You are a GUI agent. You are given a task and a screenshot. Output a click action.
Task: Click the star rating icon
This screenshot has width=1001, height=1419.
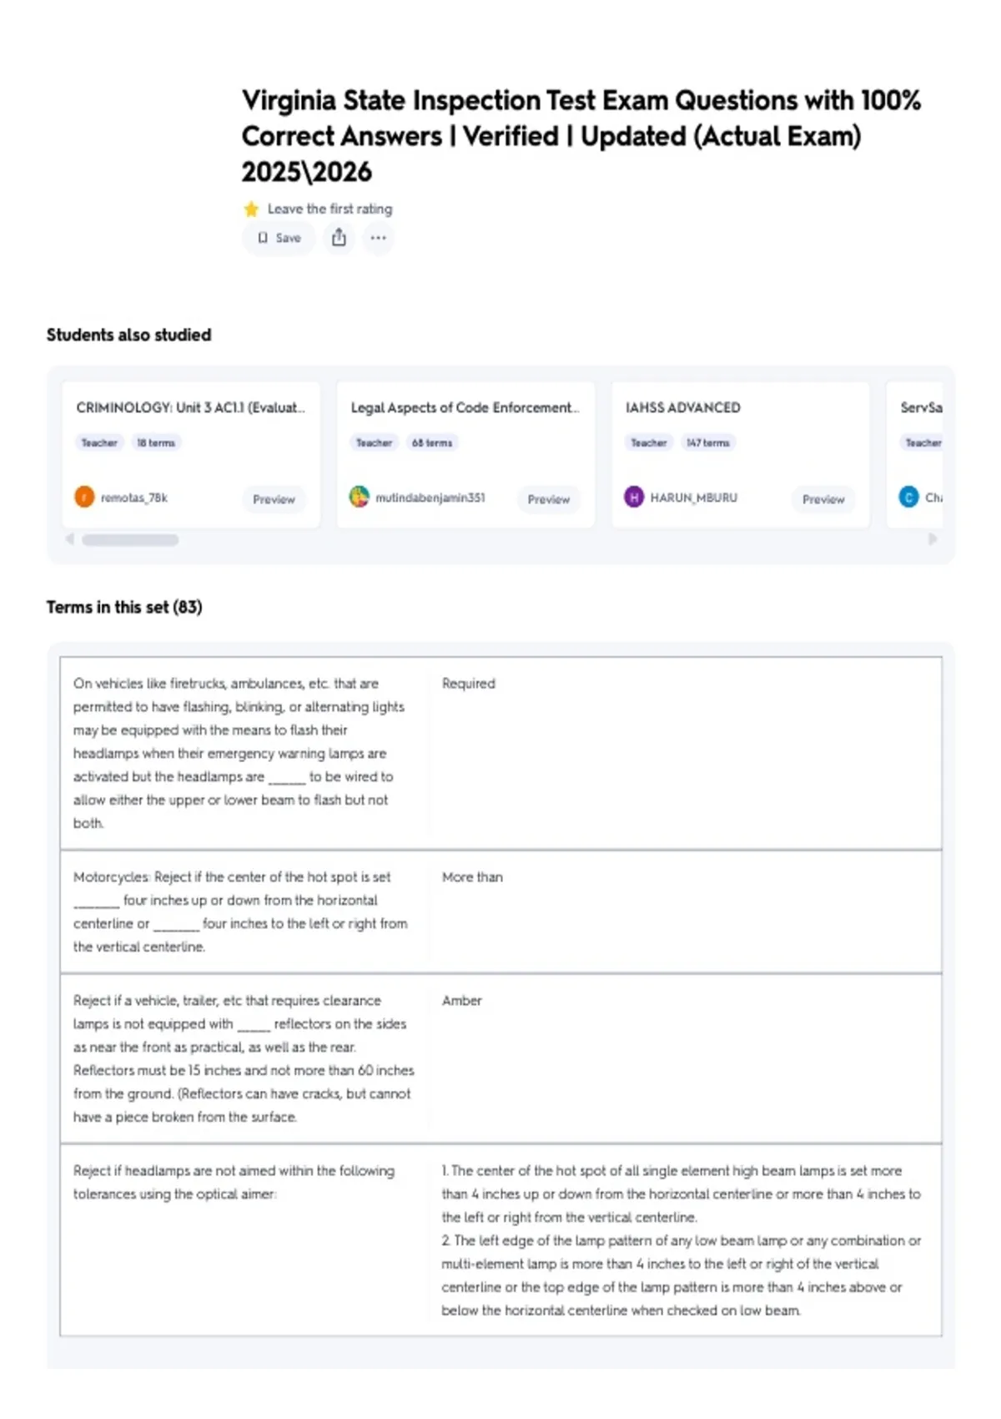[x=251, y=209]
